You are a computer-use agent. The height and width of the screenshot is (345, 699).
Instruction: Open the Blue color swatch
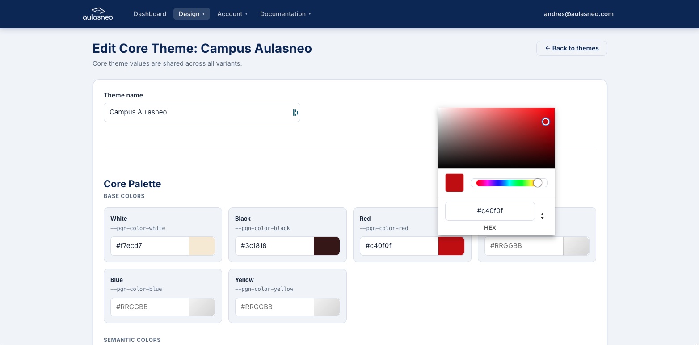tap(202, 307)
